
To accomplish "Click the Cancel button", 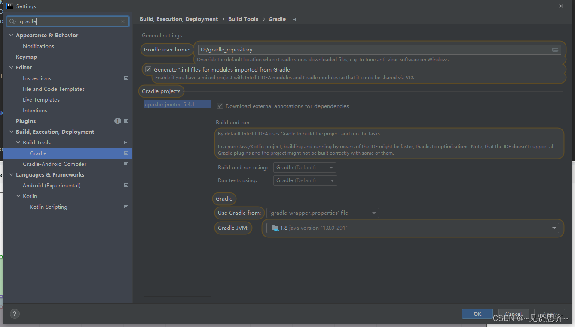I will point(513,313).
